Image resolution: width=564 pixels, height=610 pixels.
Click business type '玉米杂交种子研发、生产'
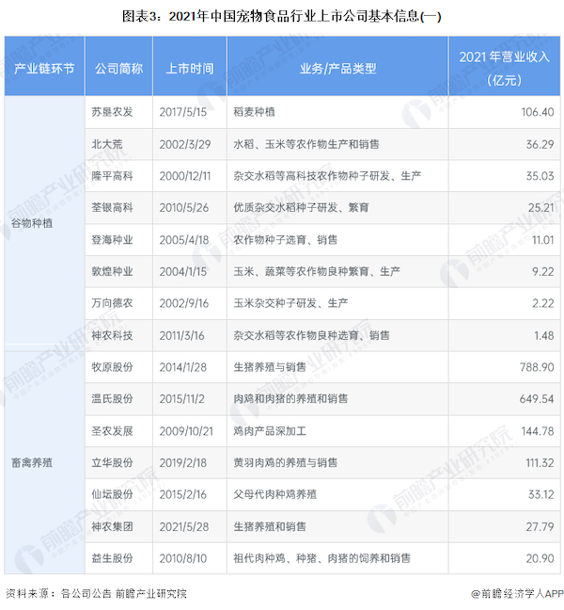290,303
